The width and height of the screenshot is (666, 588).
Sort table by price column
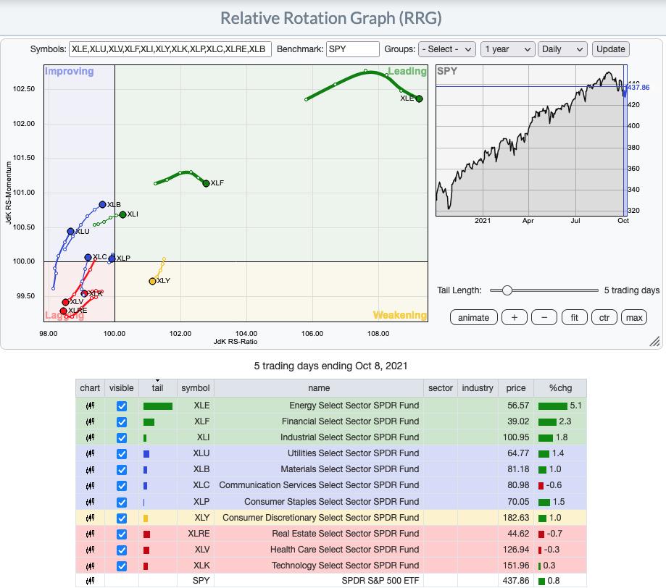click(516, 388)
